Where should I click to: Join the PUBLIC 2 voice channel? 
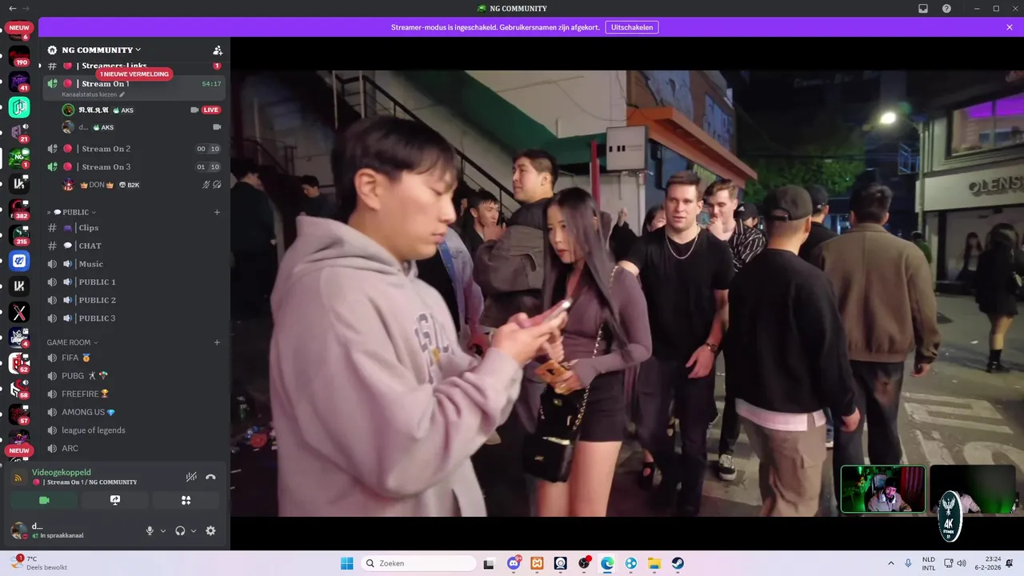134,300
